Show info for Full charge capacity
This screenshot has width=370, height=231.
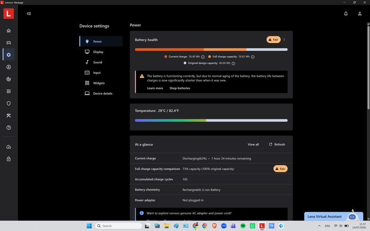pyautogui.click(x=253, y=57)
